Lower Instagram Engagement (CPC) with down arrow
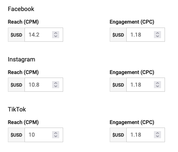The image size is (178, 152). pos(157,86)
